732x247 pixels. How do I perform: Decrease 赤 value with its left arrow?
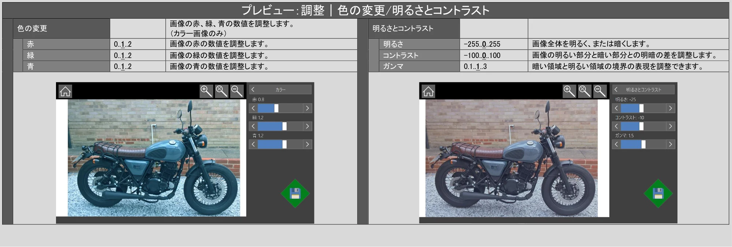[253, 108]
